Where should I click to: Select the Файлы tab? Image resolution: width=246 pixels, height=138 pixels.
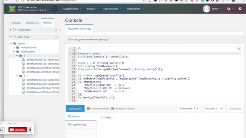[x=47, y=23]
